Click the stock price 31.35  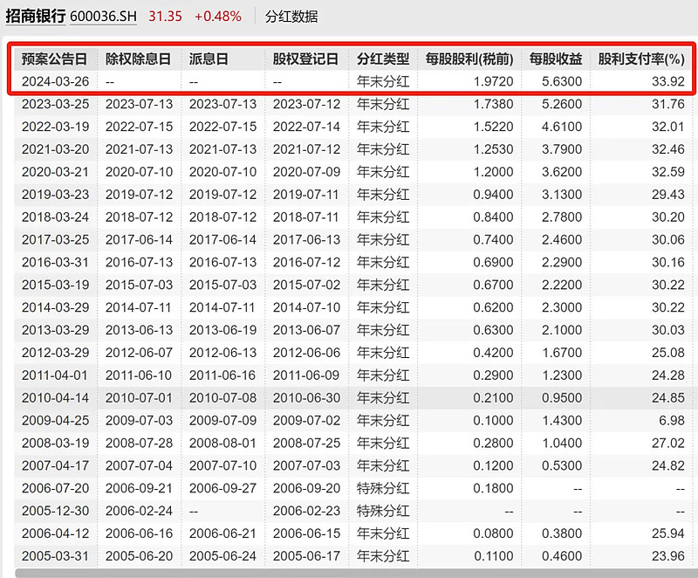click(x=165, y=17)
